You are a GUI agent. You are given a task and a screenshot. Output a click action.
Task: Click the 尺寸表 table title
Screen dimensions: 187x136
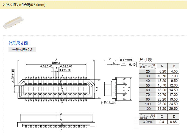(x=146, y=60)
